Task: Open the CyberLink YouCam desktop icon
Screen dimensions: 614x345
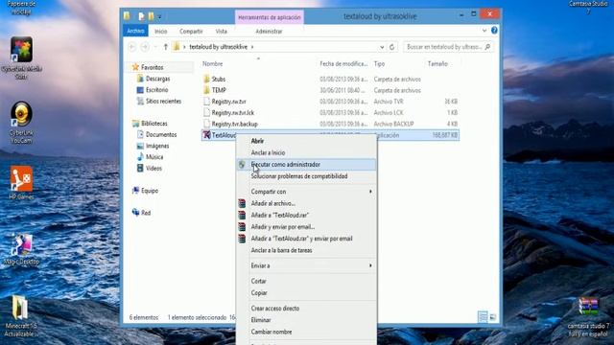Action: 21,115
